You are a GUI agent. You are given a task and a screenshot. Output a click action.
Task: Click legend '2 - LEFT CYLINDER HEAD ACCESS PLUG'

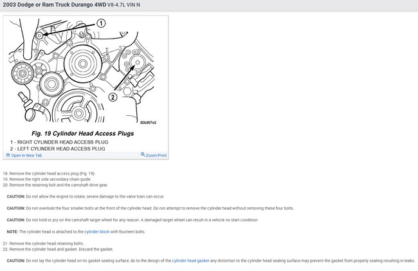pos(58,149)
